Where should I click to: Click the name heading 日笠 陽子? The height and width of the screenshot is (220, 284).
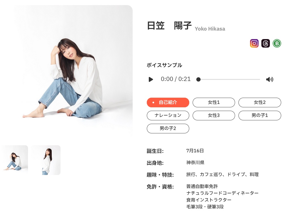click(x=169, y=25)
